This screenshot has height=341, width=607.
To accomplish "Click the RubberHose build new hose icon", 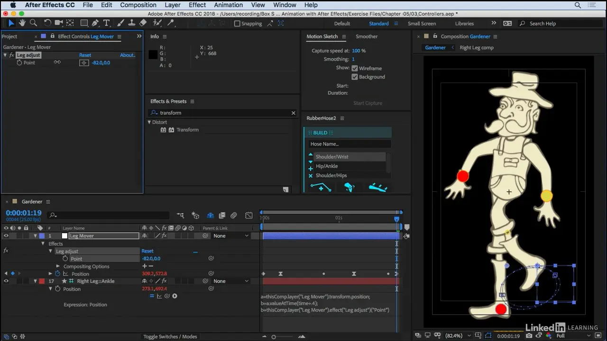I will click(321, 188).
